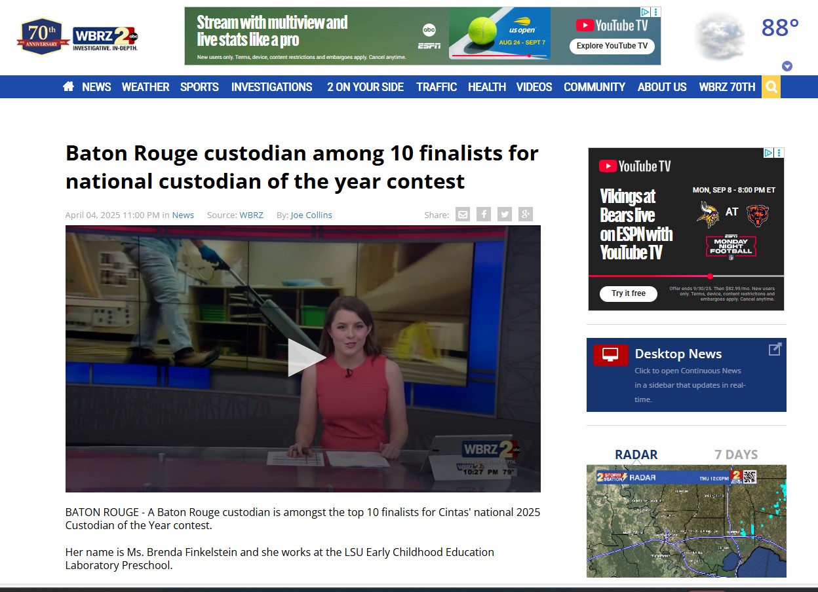The width and height of the screenshot is (818, 592).
Task: Share article on Facebook icon
Action: click(484, 214)
